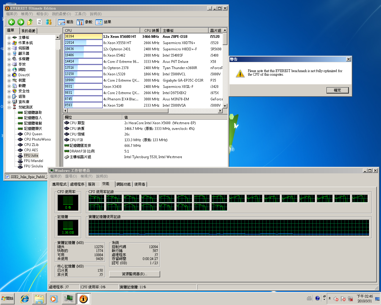The width and height of the screenshot is (381, 305).
Task: Switch to 網路功能 tab in Task Manager
Action: 124,184
